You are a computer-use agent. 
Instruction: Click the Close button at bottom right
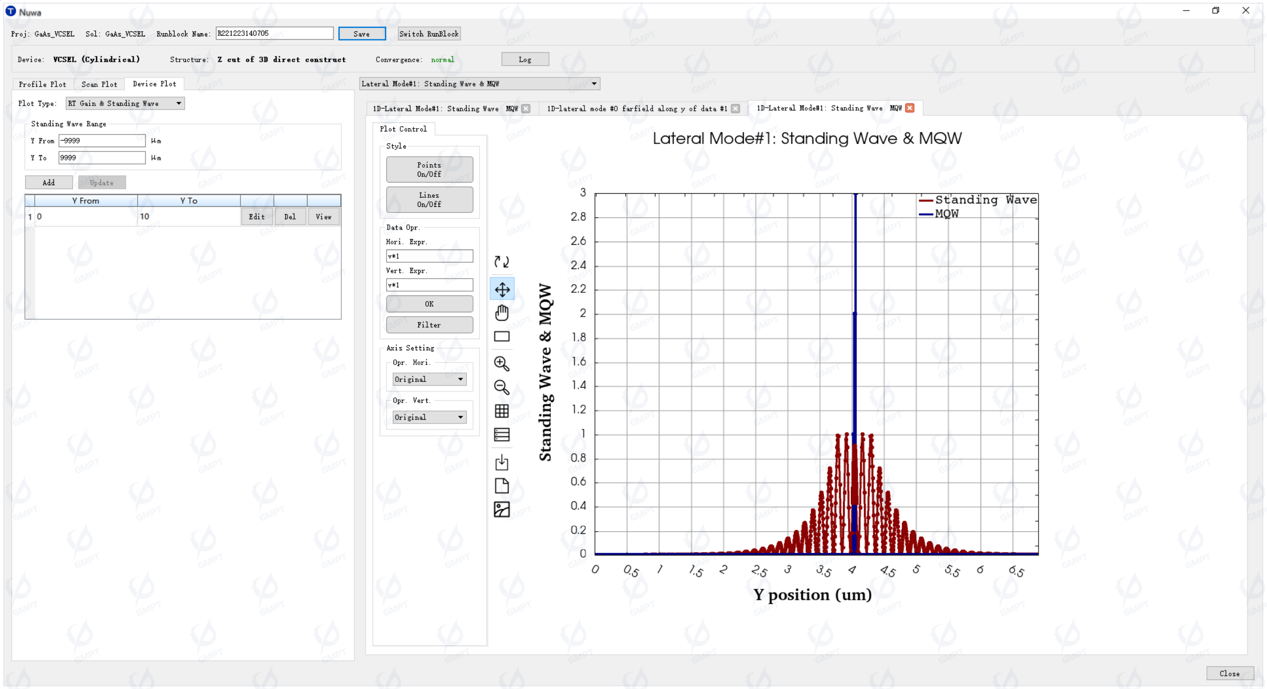(x=1230, y=674)
